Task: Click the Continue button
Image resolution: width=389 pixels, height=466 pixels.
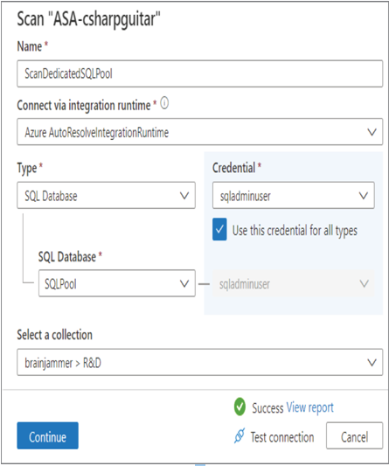Action: click(x=47, y=435)
